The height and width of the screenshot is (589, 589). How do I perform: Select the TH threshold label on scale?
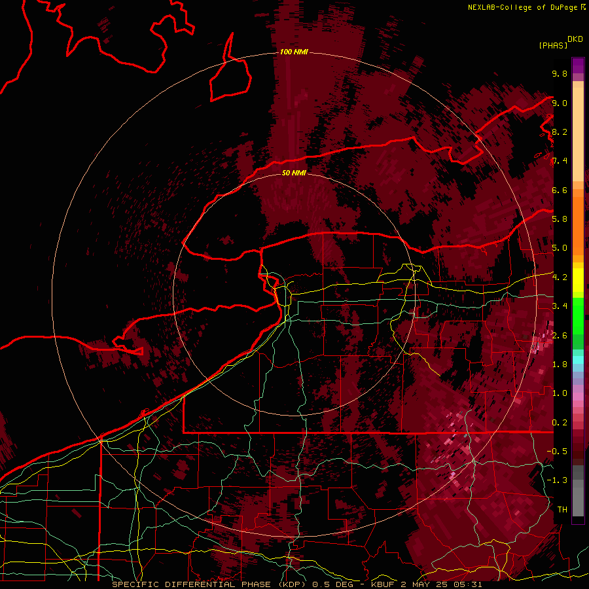tap(562, 509)
